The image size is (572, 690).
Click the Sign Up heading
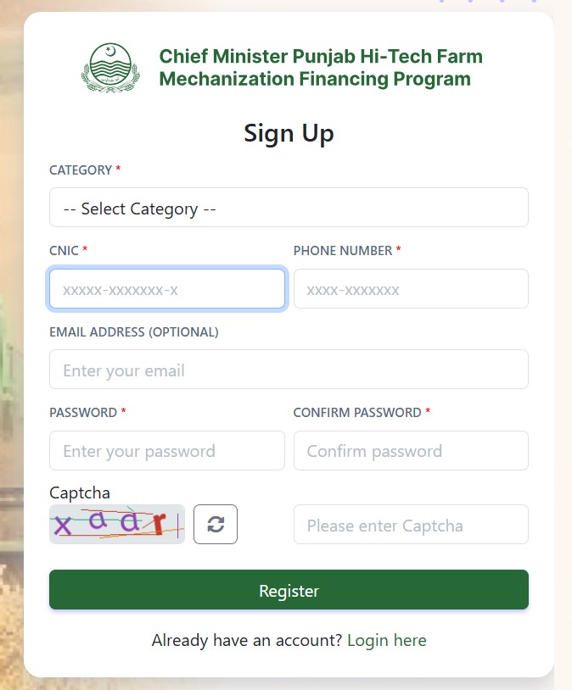[x=289, y=133]
